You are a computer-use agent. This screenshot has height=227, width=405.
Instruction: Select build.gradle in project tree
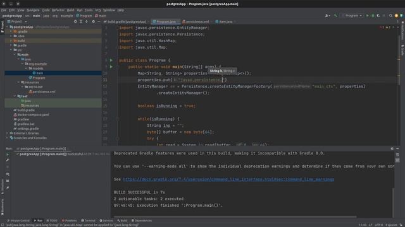click(24, 110)
